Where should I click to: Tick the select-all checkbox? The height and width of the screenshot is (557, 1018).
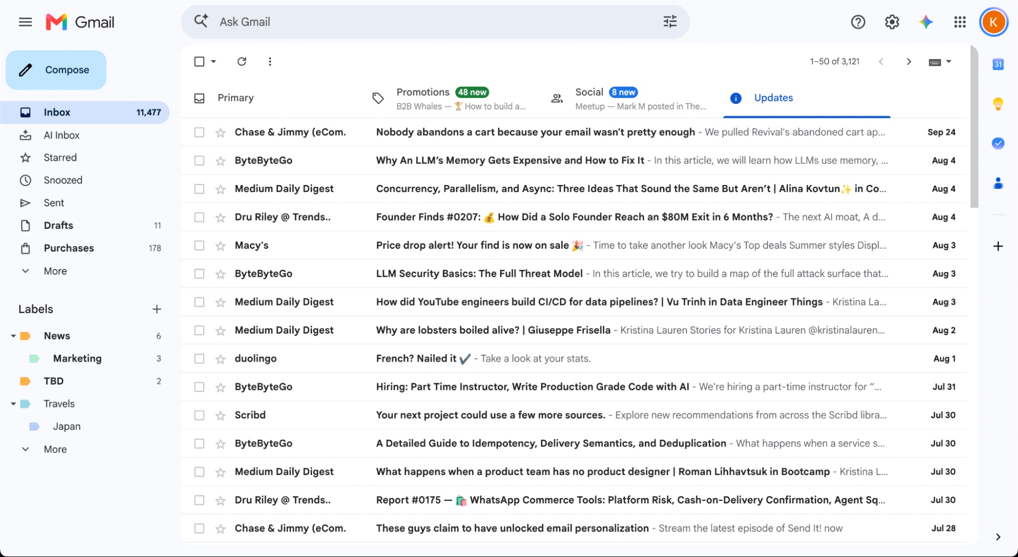[199, 61]
